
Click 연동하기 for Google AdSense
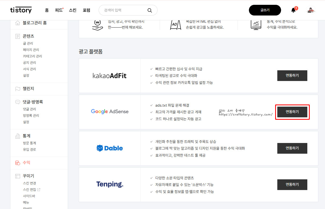click(292, 112)
